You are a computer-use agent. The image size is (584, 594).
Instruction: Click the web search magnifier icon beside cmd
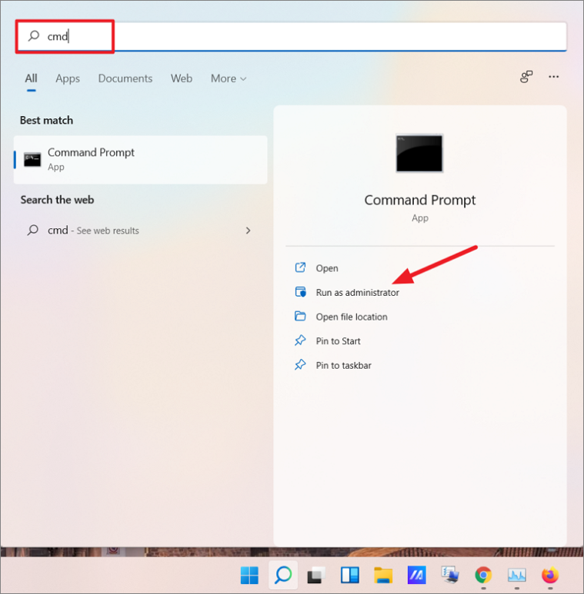[x=32, y=230]
